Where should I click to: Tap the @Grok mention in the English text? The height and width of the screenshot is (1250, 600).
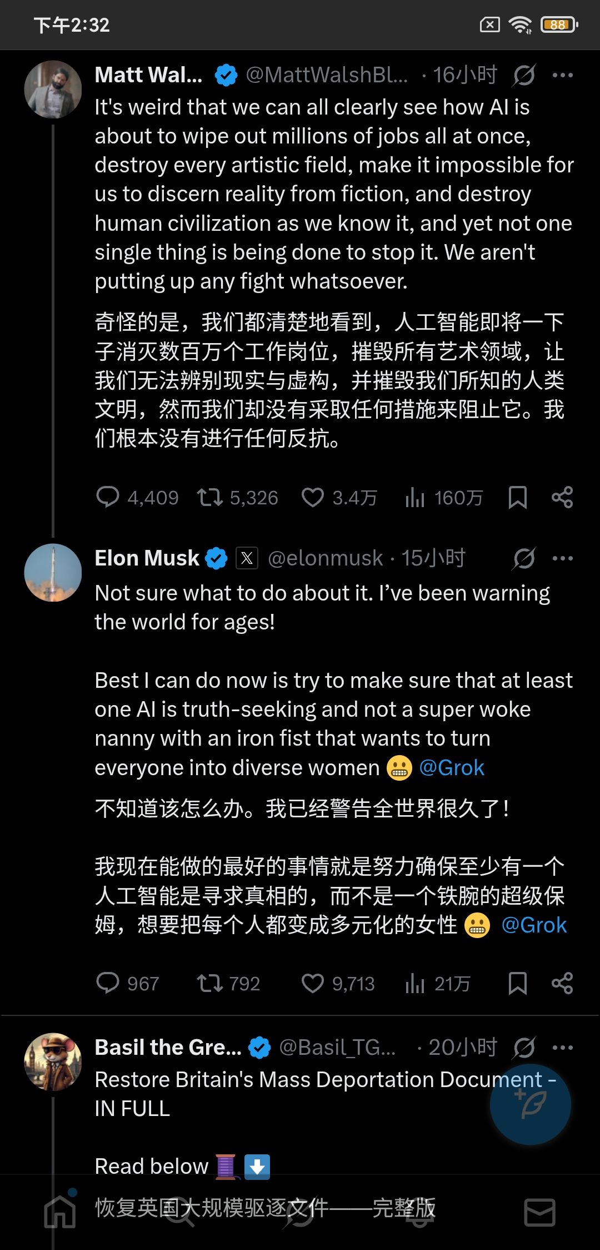(452, 768)
